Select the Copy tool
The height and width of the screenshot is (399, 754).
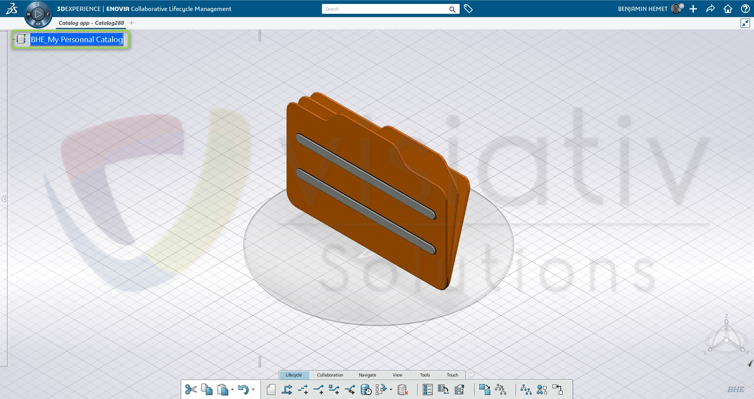pyautogui.click(x=207, y=390)
